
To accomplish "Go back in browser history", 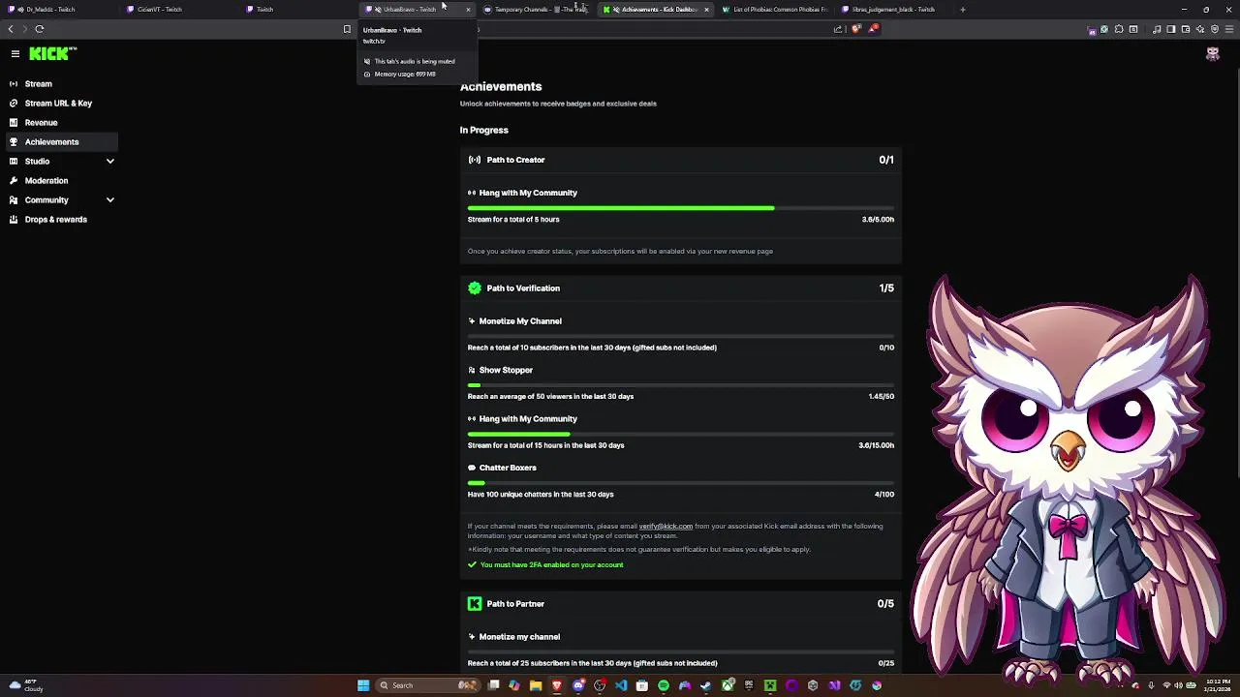I will click(x=11, y=29).
